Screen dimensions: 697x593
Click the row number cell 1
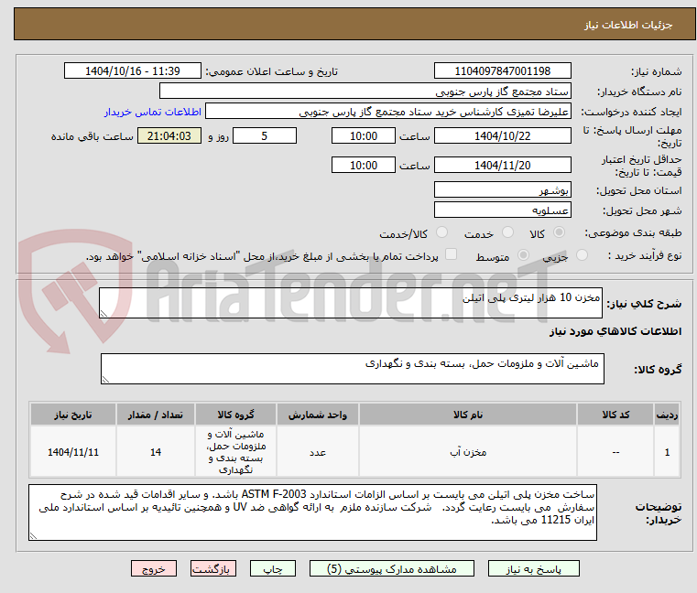point(667,452)
